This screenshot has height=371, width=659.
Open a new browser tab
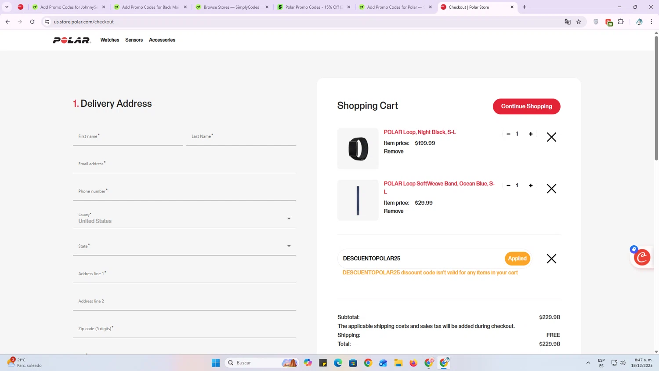pos(524,7)
